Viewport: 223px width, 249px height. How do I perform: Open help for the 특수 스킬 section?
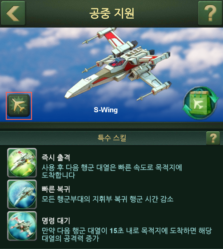point(213,138)
